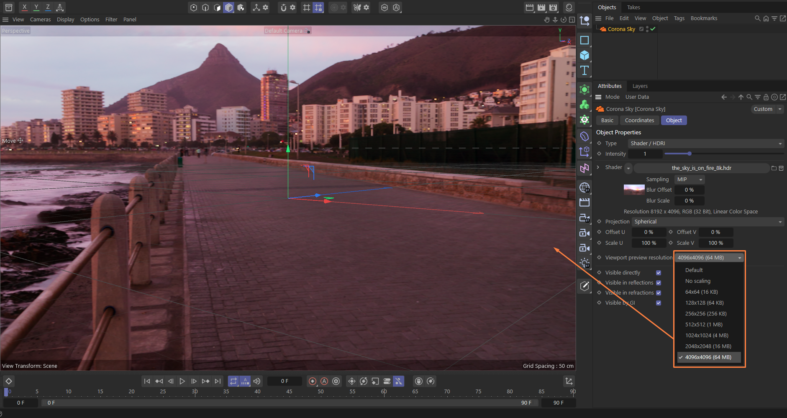Toggle Visible in reflections checkbox
This screenshot has width=787, height=418.
pos(659,283)
